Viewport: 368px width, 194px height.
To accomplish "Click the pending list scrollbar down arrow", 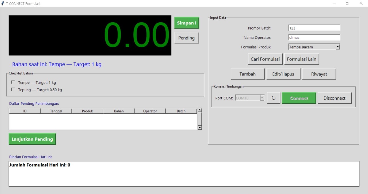I will [200, 128].
